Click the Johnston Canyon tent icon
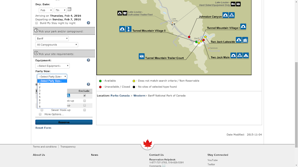 tap(225, 15)
